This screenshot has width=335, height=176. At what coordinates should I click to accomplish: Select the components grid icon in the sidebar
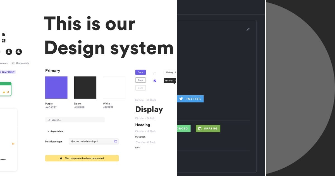4,41
